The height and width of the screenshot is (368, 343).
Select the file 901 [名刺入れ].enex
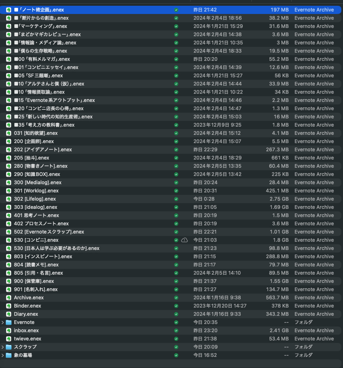coord(36,289)
